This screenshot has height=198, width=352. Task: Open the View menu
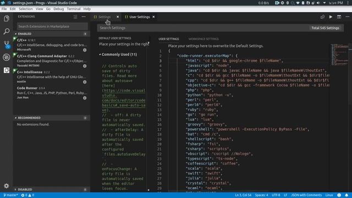pos(39,9)
